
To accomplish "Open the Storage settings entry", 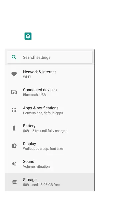I will click(50, 182).
